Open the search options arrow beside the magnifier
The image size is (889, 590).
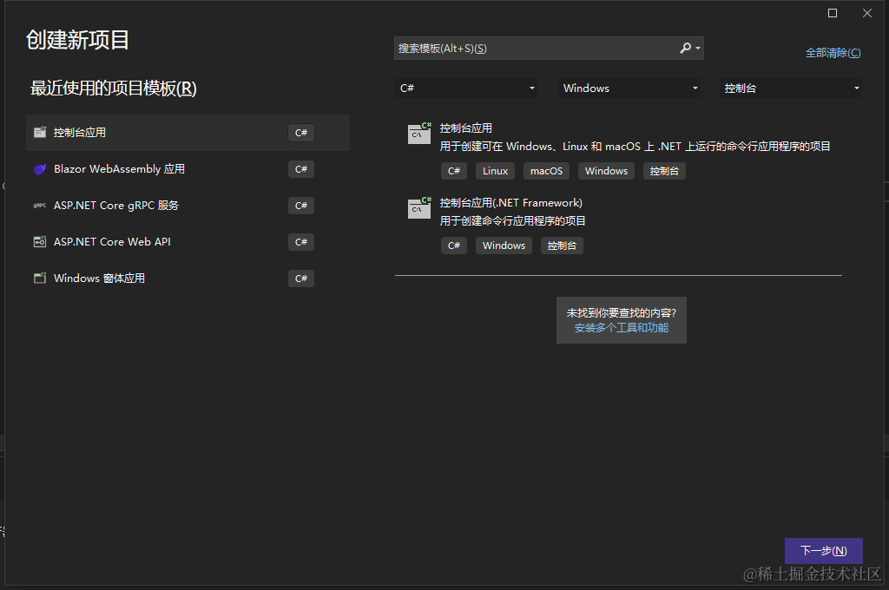click(698, 49)
